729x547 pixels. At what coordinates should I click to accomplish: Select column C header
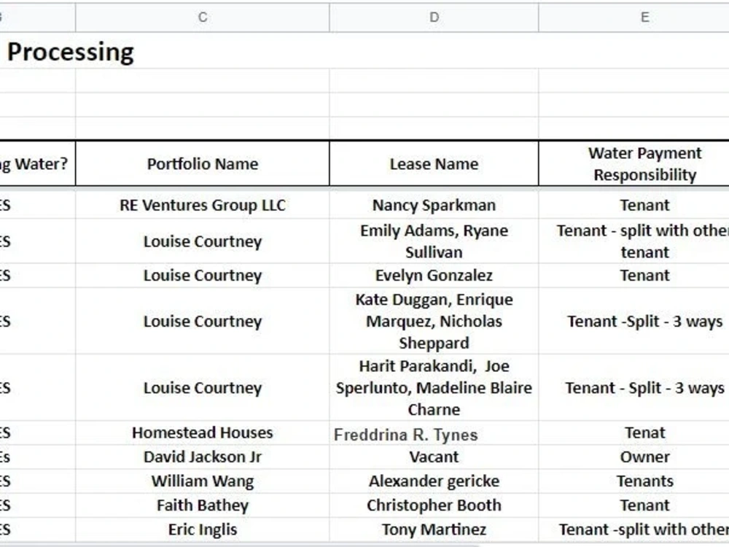[x=202, y=18]
